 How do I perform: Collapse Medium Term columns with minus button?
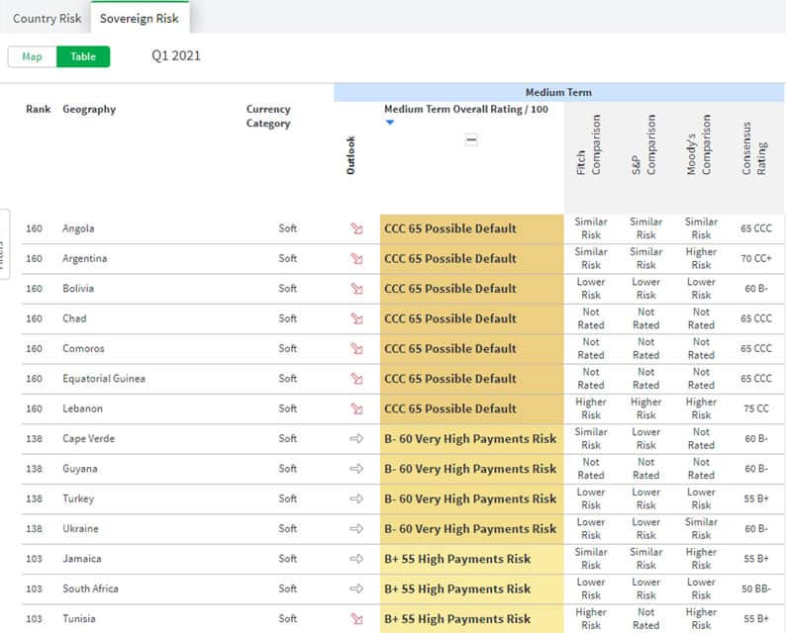click(x=471, y=140)
